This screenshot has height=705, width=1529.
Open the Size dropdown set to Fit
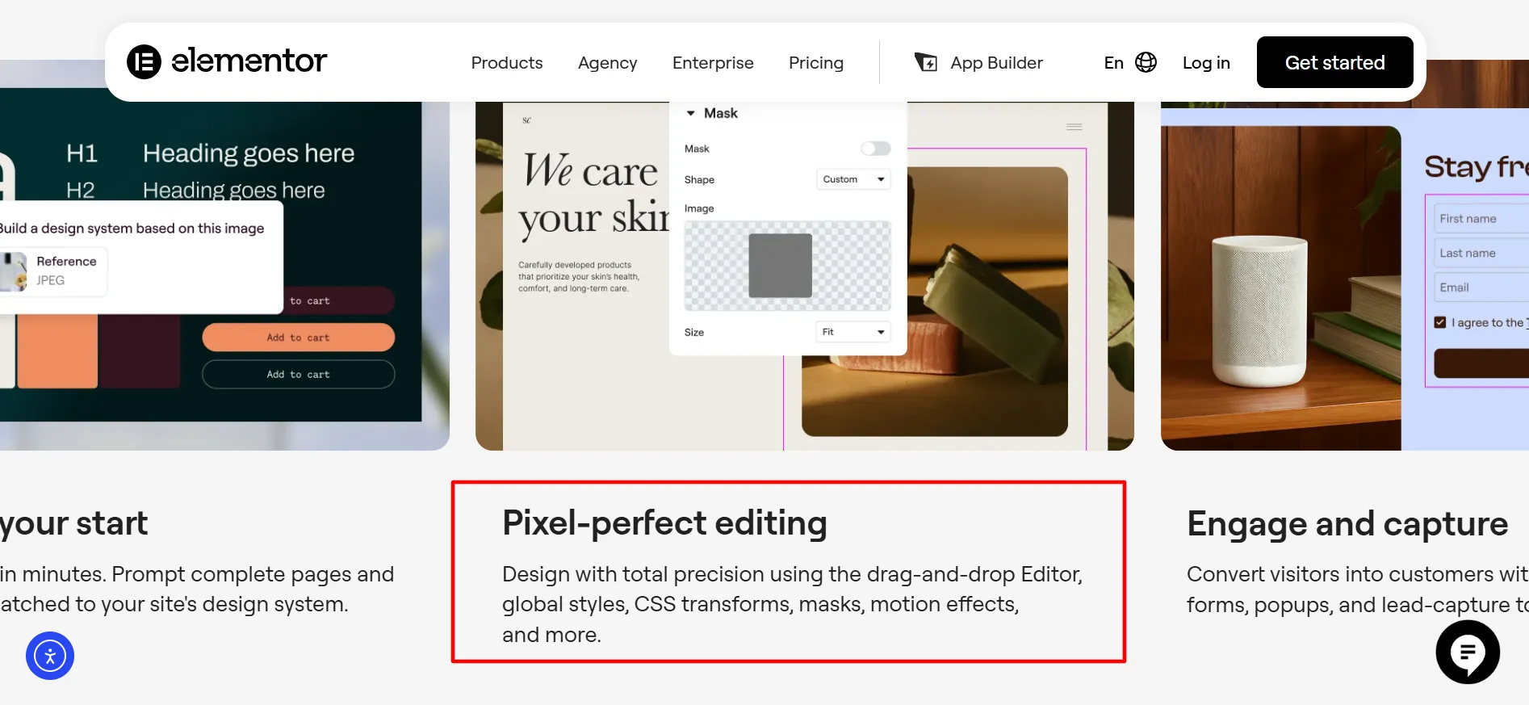(x=853, y=332)
